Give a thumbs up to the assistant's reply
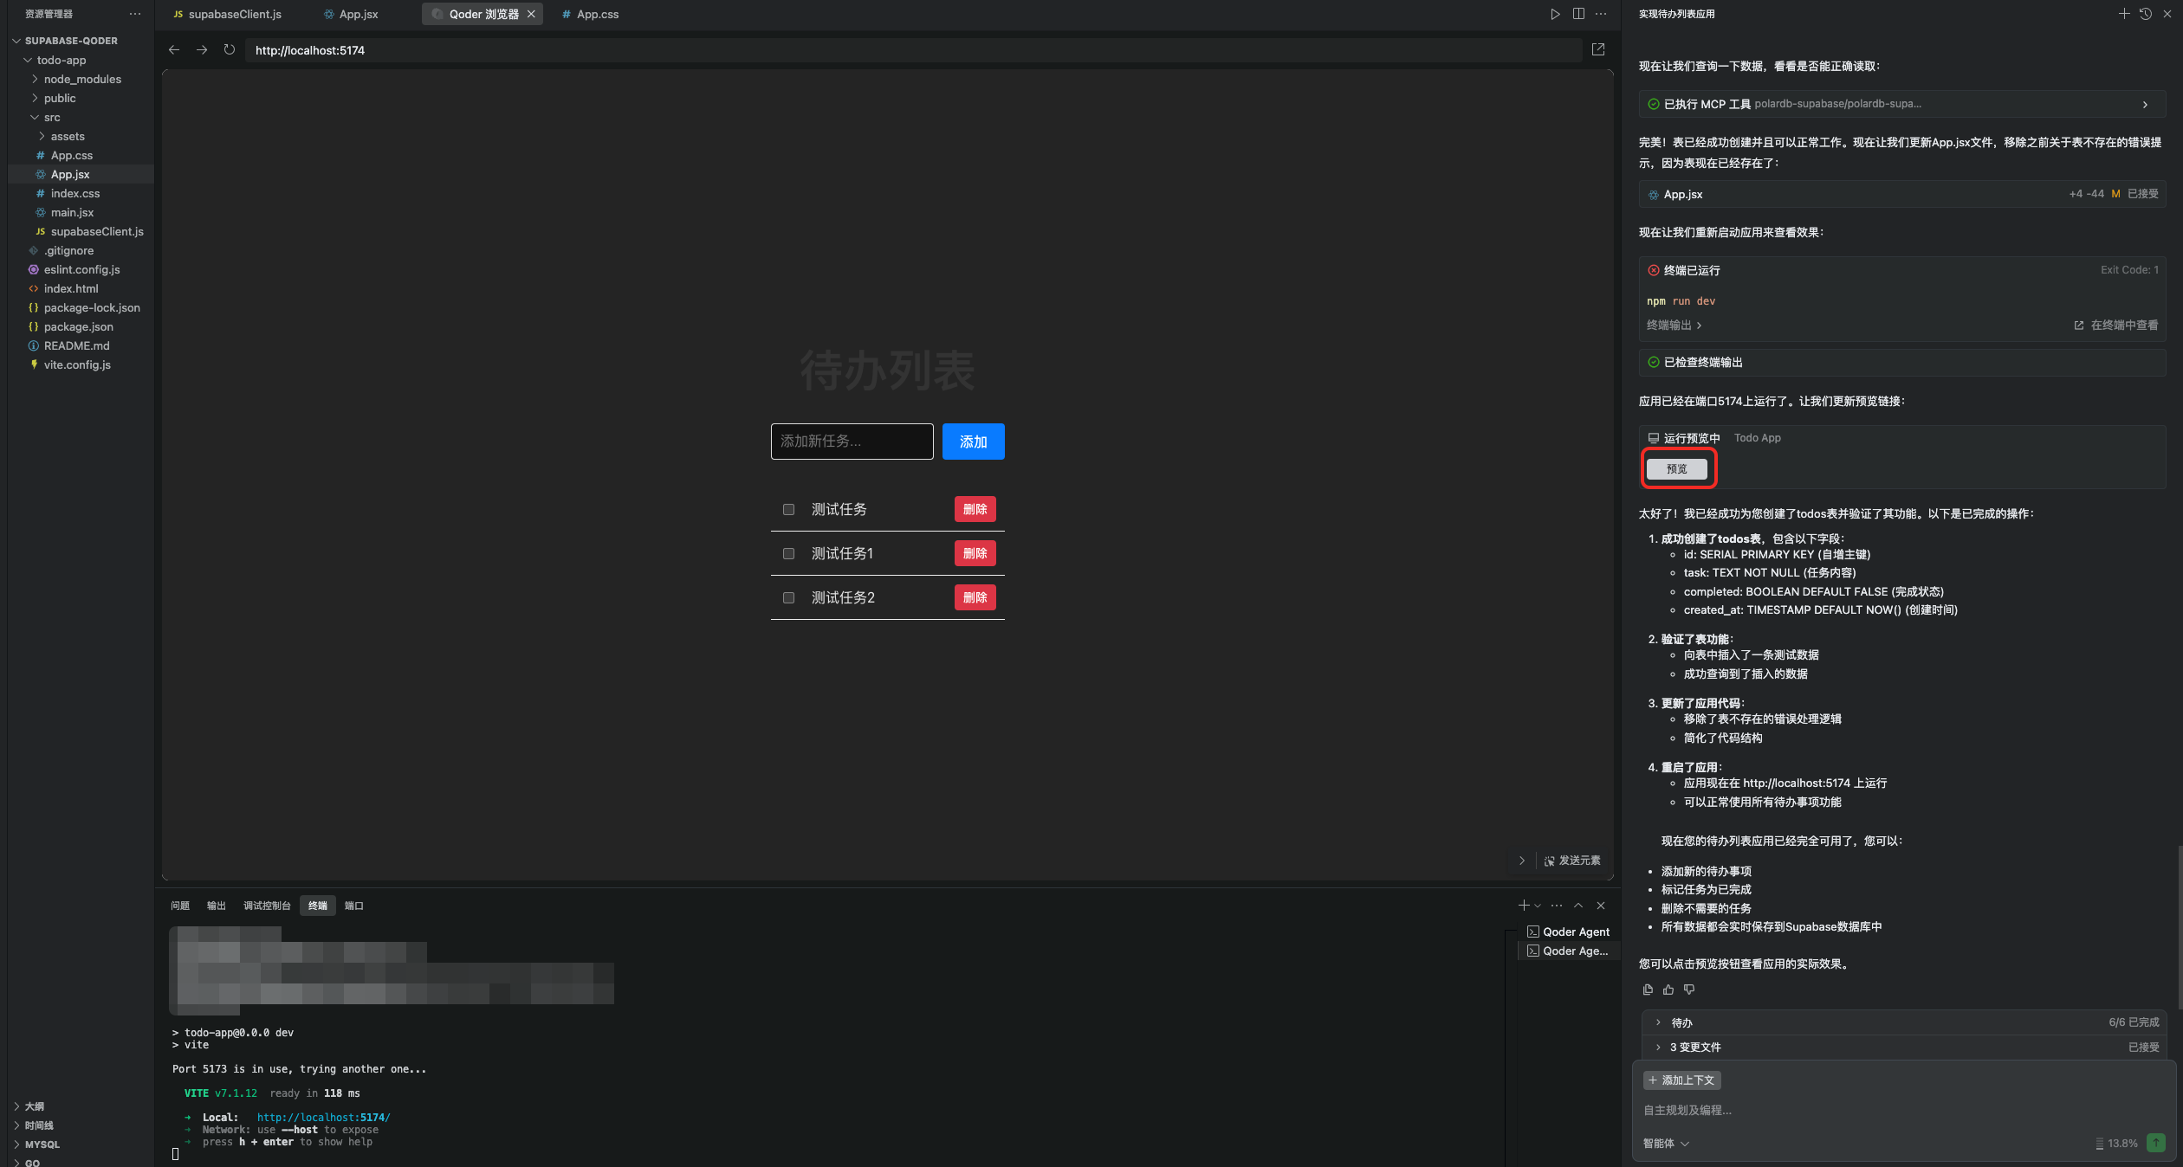2183x1167 pixels. pos(1669,990)
